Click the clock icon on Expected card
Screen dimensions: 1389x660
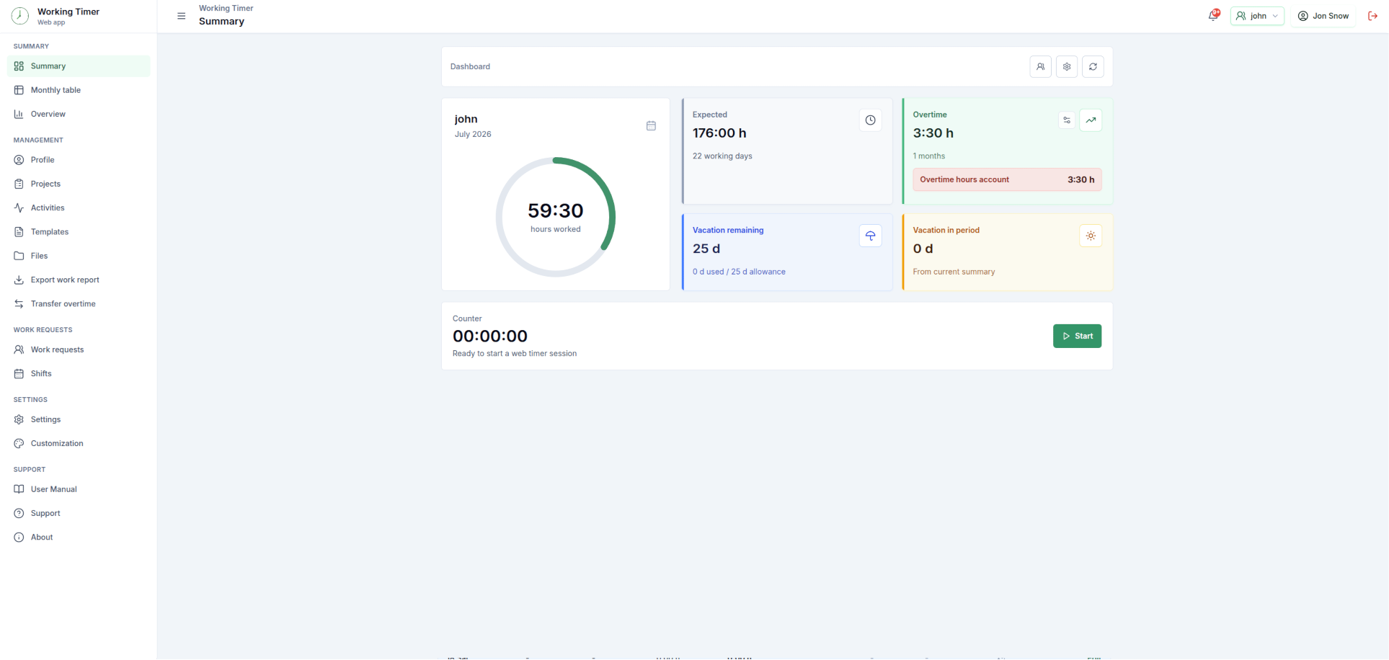870,120
